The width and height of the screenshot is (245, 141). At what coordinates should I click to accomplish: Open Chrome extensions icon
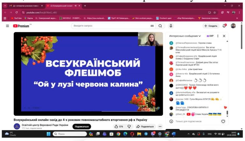(x=222, y=12)
